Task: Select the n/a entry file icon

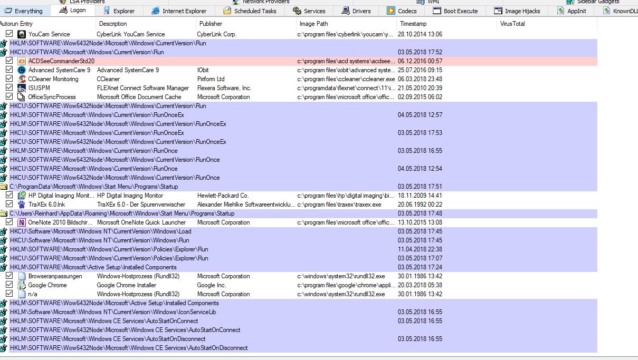Action: click(22, 294)
